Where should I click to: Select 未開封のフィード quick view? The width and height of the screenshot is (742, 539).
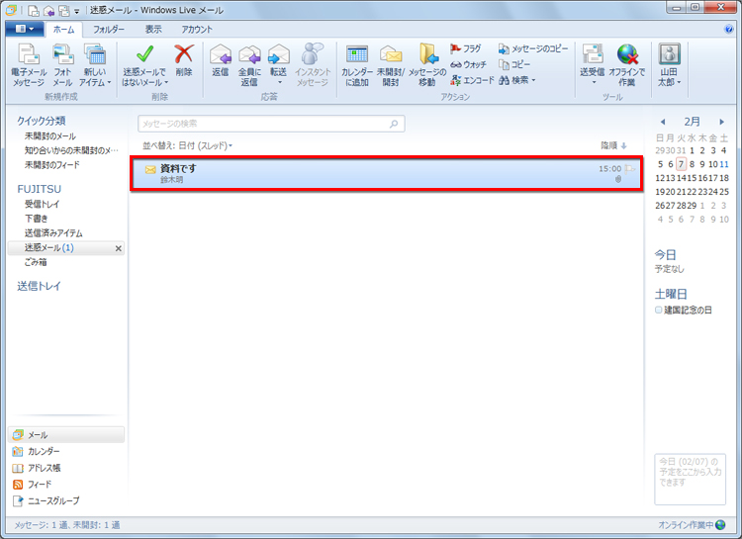52,165
